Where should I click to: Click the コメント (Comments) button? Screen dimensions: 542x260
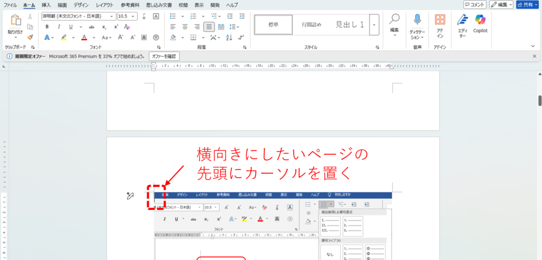point(474,5)
